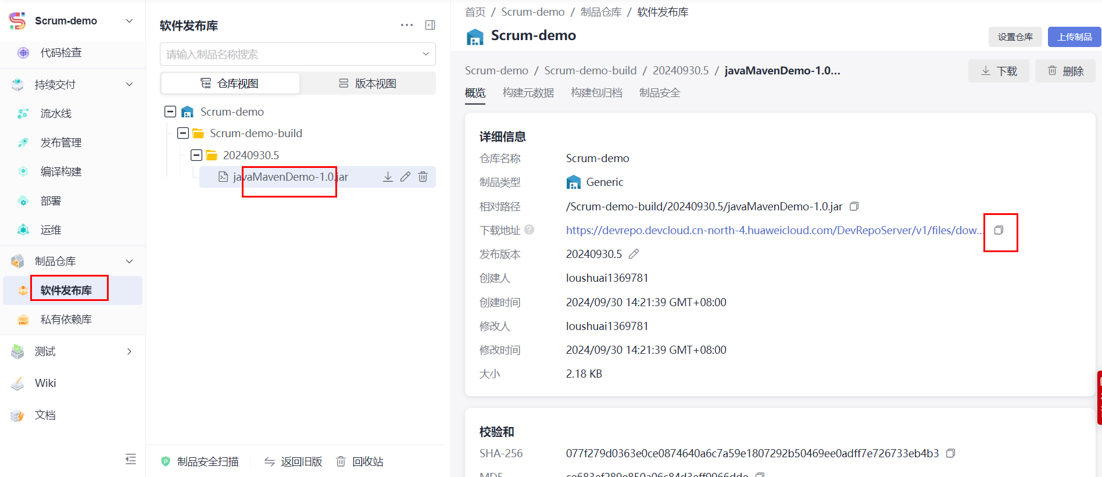Switch to 版本视图 version view

[367, 83]
